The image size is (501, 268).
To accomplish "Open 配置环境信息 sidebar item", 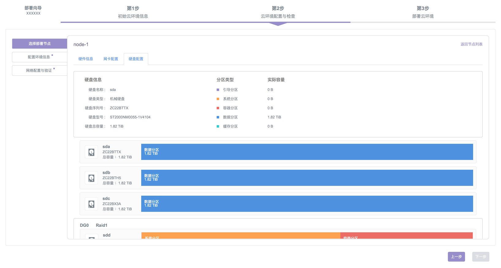I will tap(40, 57).
